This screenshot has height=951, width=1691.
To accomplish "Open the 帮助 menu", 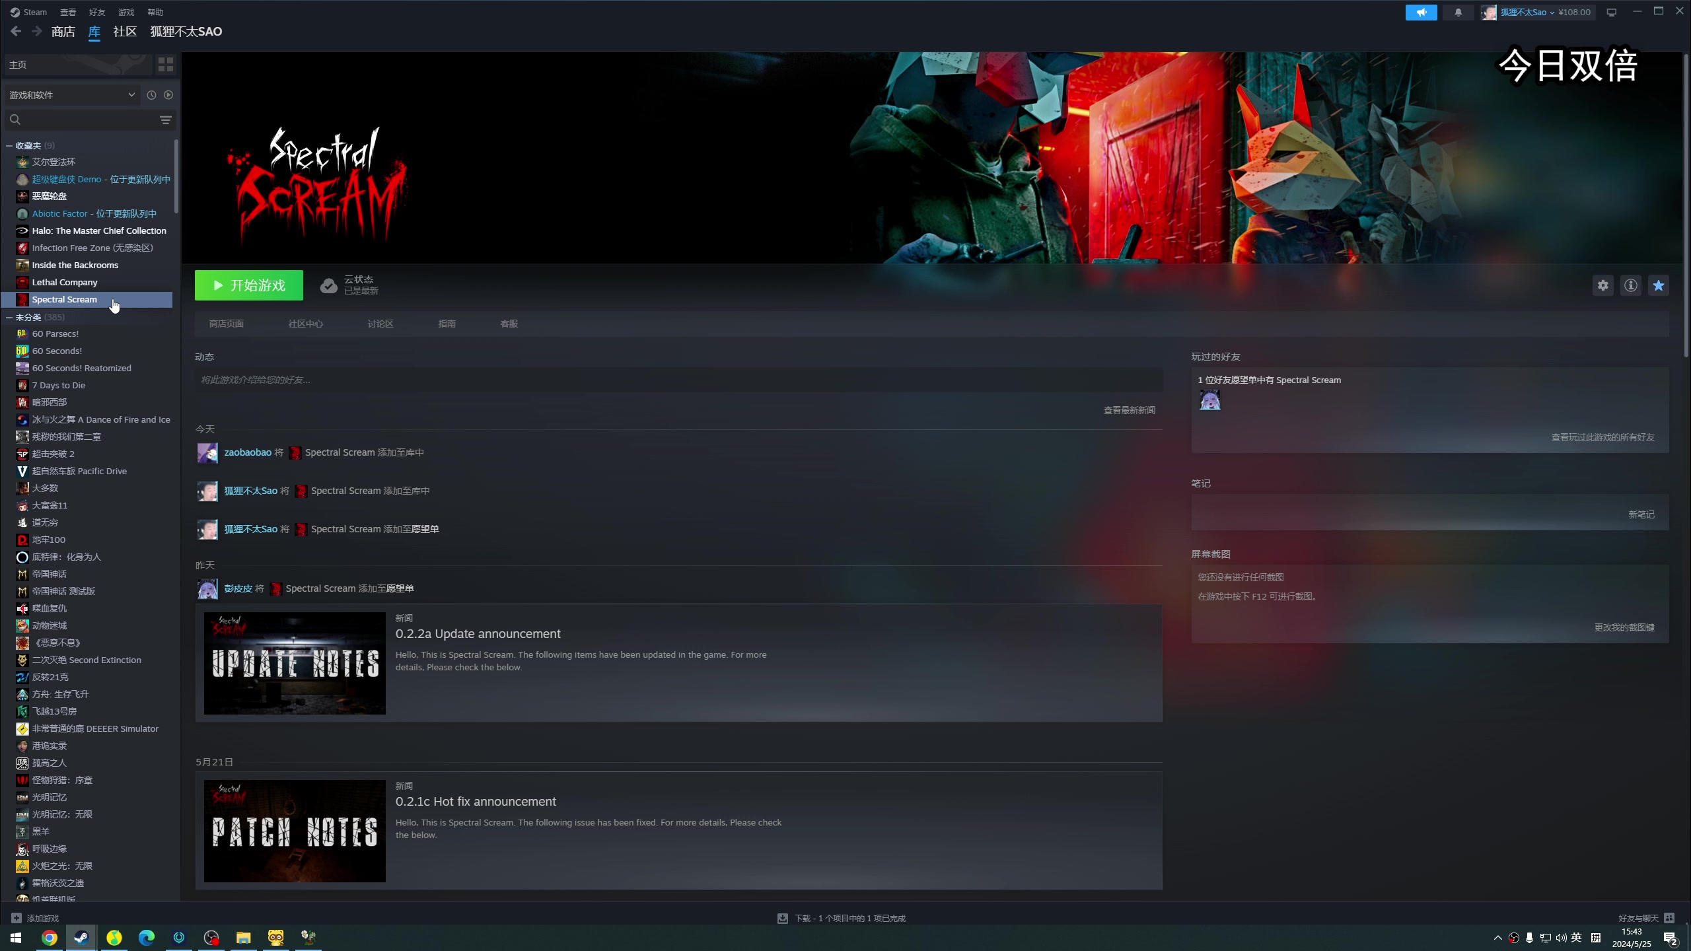I will click(155, 13).
